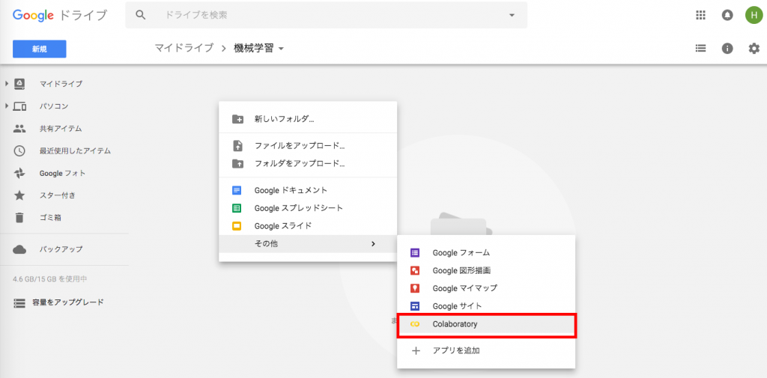Select Google サイト in submenu
This screenshot has width=767, height=378.
(485, 306)
